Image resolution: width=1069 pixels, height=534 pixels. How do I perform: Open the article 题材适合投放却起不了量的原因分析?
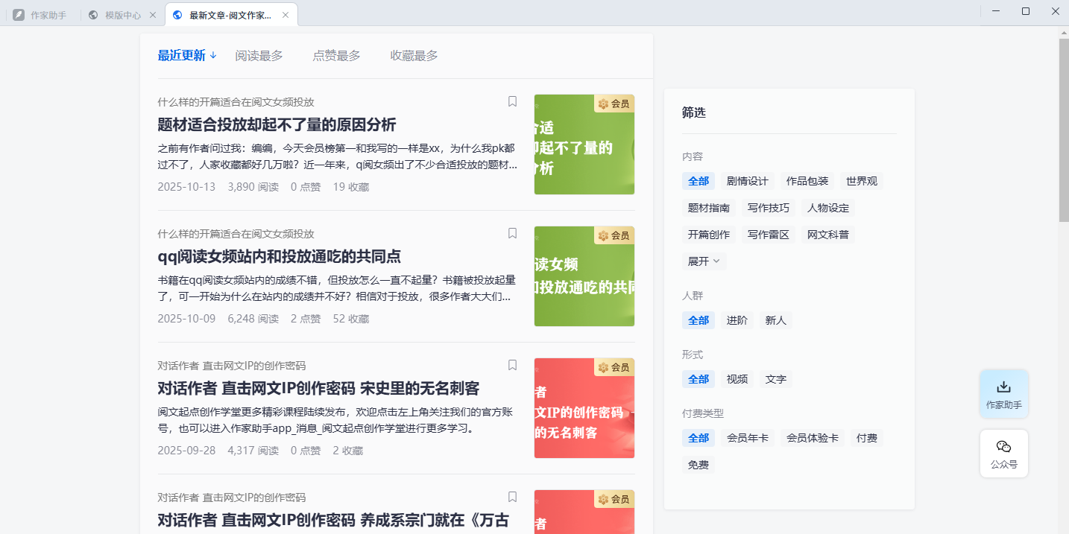pos(277,125)
